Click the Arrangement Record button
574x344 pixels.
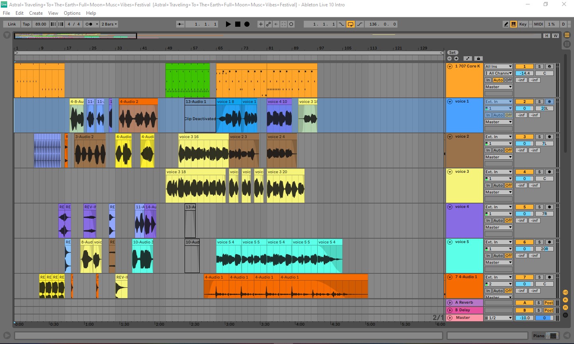[247, 24]
